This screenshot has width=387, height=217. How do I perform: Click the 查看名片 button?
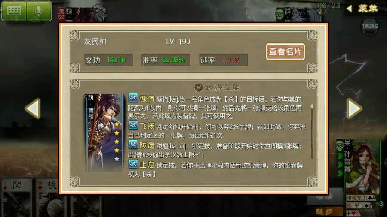coord(286,51)
